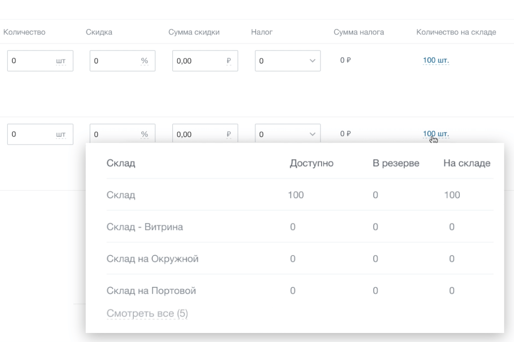The height and width of the screenshot is (342, 514).
Task: Toggle '₽' currency unit in second row
Action: (229, 134)
